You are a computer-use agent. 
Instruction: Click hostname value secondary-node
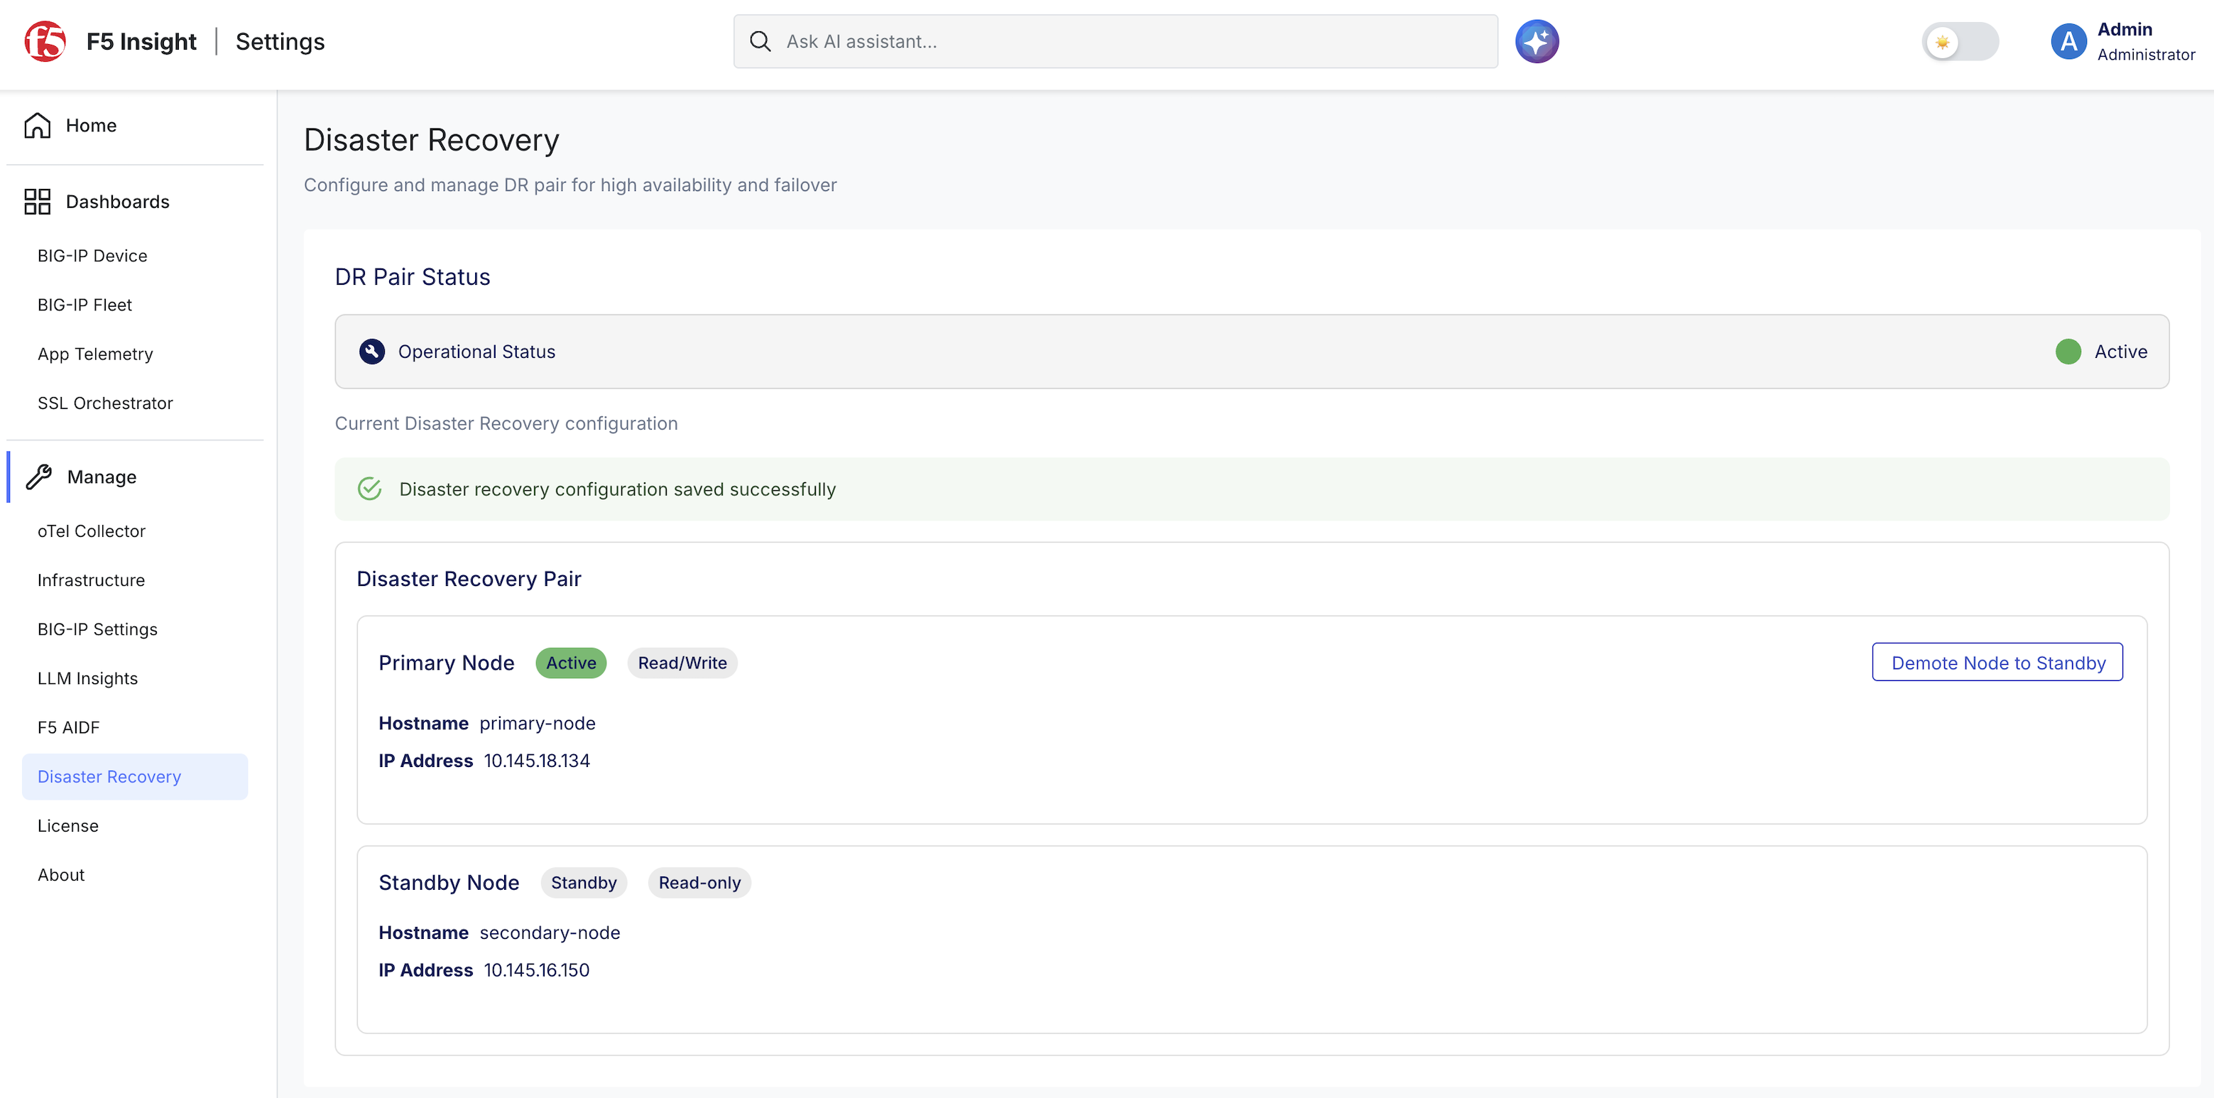[x=549, y=933]
